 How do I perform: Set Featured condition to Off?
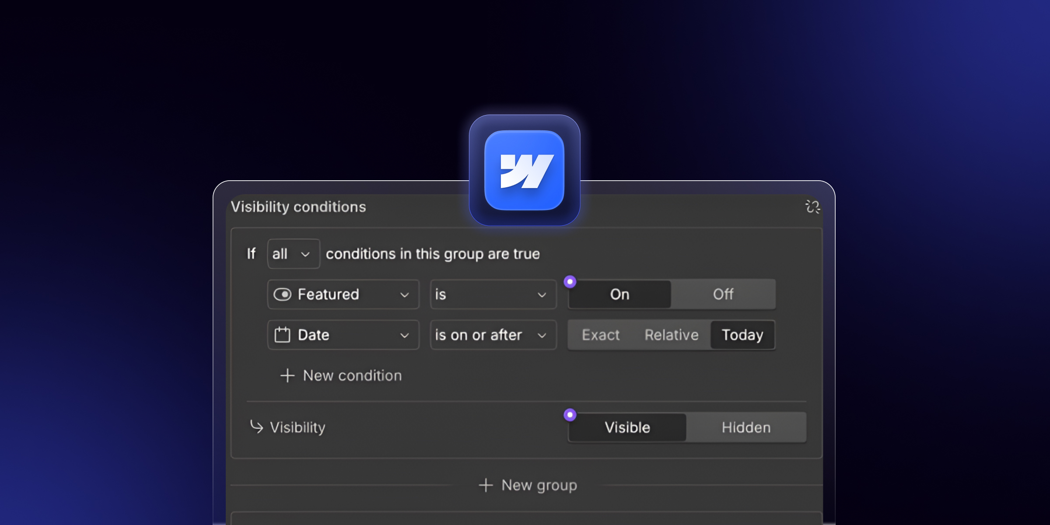(723, 294)
